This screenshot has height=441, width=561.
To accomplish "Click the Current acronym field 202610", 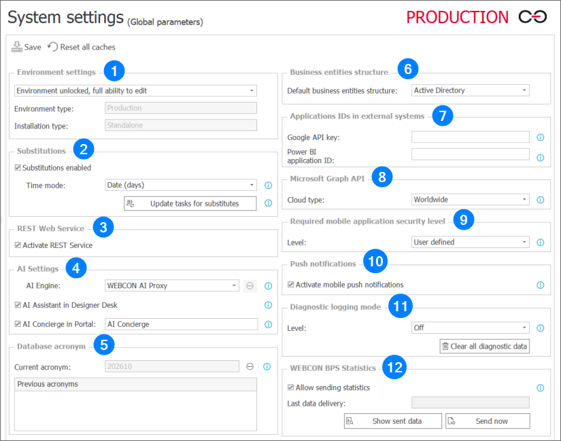I will pos(172,366).
